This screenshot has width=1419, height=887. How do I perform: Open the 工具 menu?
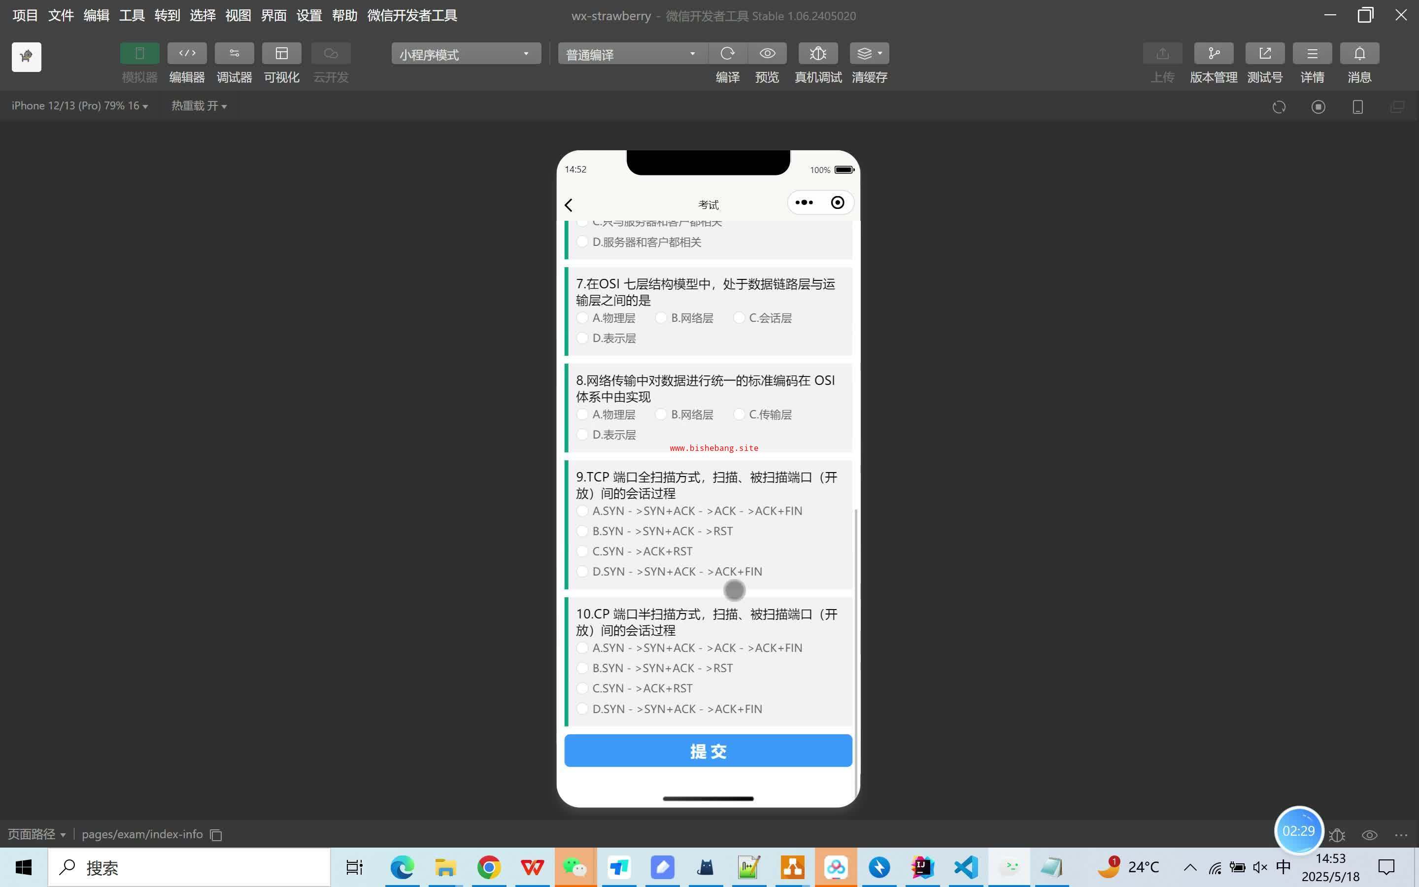tap(132, 15)
